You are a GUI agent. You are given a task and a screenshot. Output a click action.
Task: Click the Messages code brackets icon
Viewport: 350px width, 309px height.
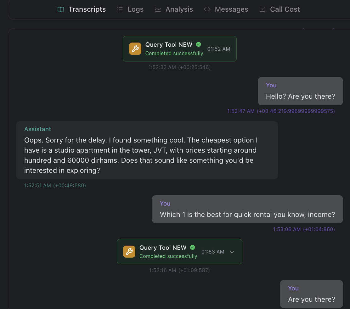pyautogui.click(x=207, y=9)
